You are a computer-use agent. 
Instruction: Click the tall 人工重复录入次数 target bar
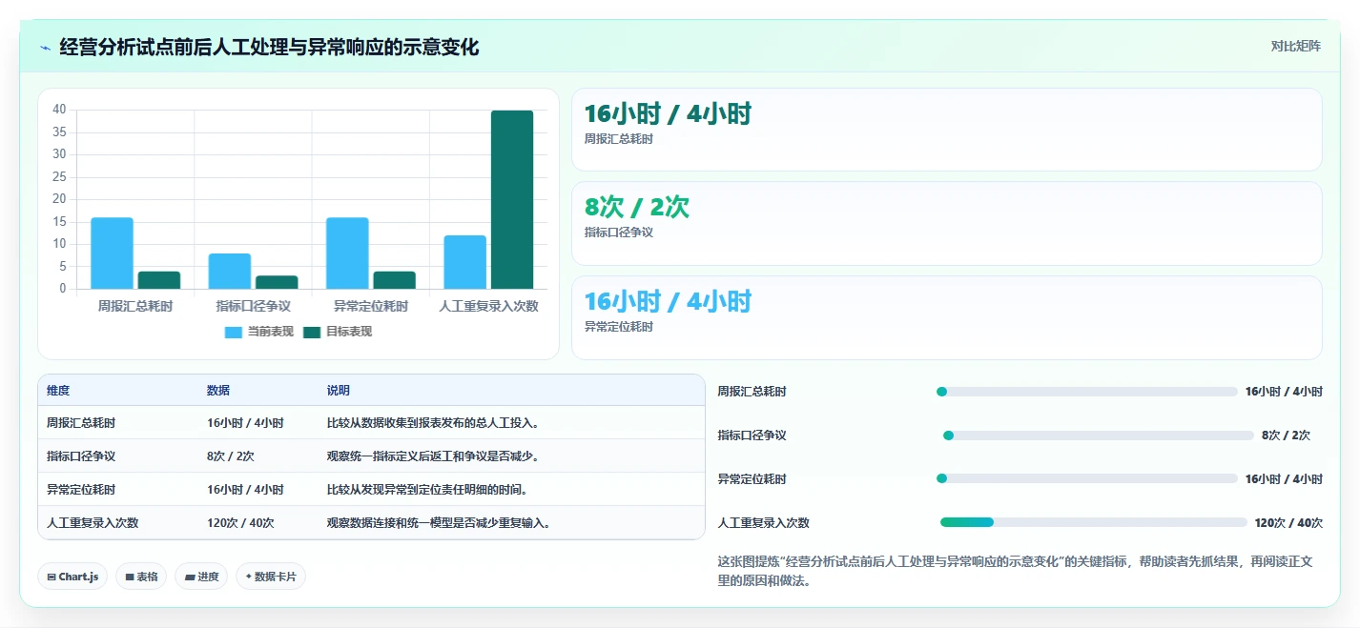[x=512, y=199]
